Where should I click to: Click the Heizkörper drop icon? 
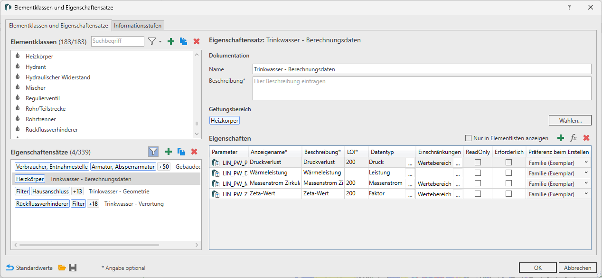tap(18, 56)
